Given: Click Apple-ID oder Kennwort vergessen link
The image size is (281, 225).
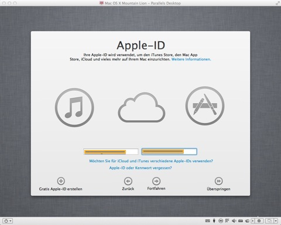Looking at the screenshot, I should 140,168.
